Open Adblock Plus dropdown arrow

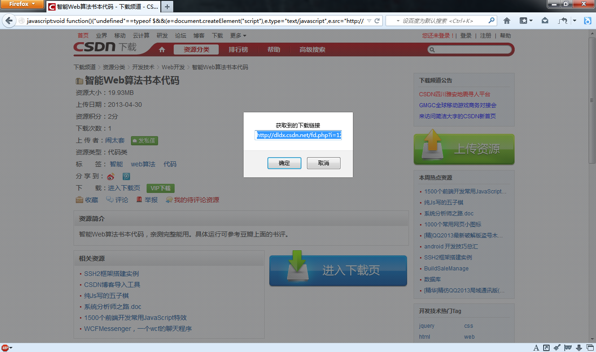(11, 348)
